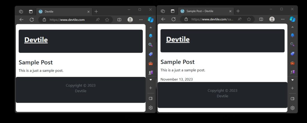Open Settings and more menu in right window

pyautogui.click(x=283, y=19)
